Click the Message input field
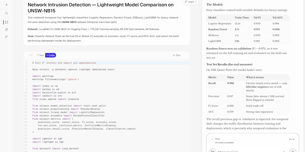Image resolution: width=305 pixels, height=152 pixels. (x=249, y=151)
